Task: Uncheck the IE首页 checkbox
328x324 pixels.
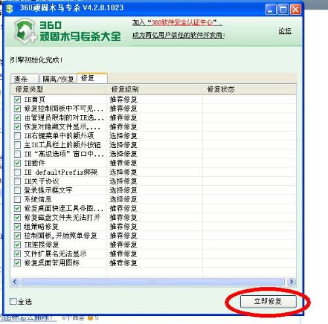Action: coord(17,99)
